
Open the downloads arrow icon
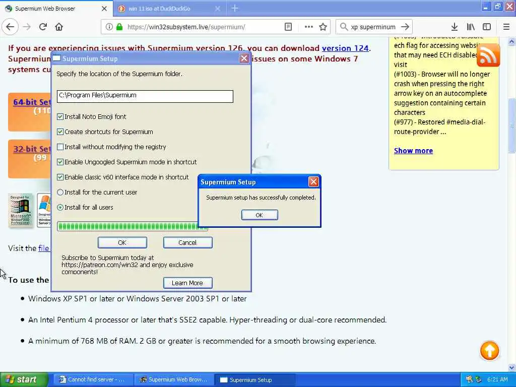coord(454,27)
